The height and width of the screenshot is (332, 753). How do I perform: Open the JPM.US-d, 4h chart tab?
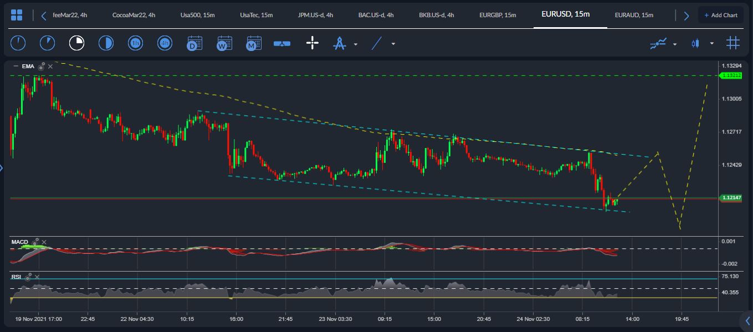coord(315,15)
